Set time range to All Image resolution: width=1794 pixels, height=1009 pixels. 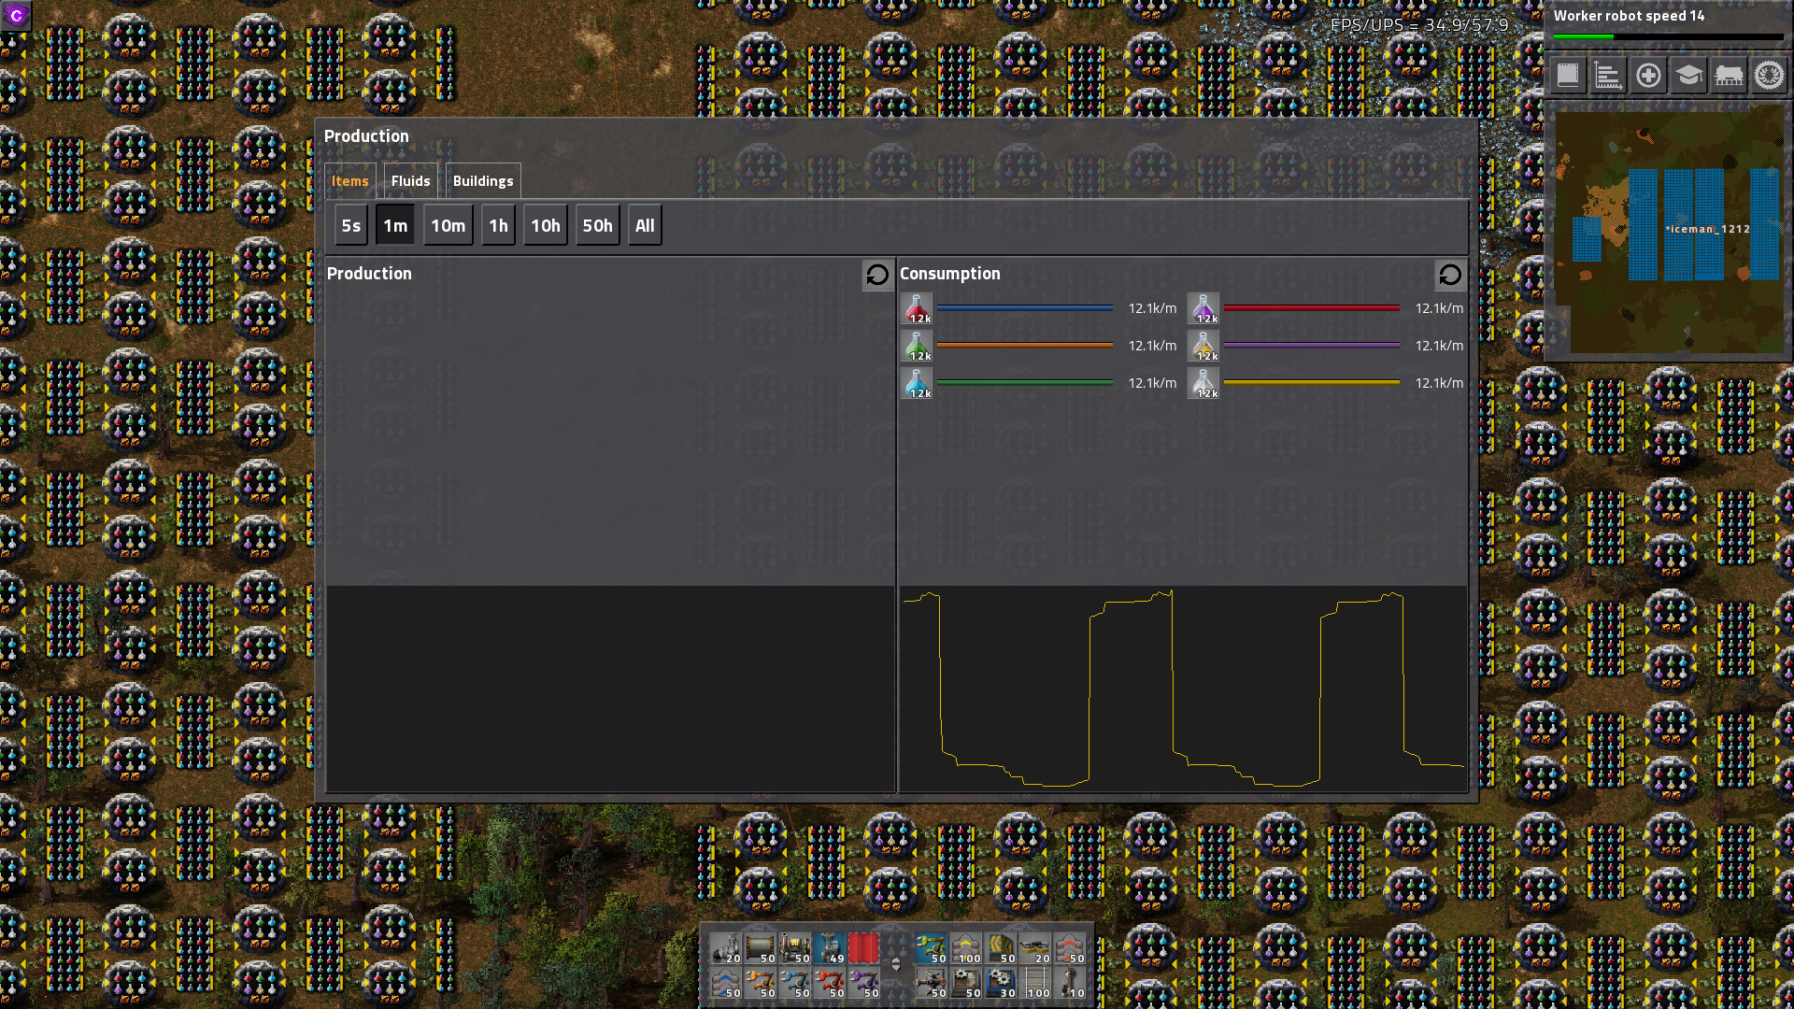click(x=645, y=225)
